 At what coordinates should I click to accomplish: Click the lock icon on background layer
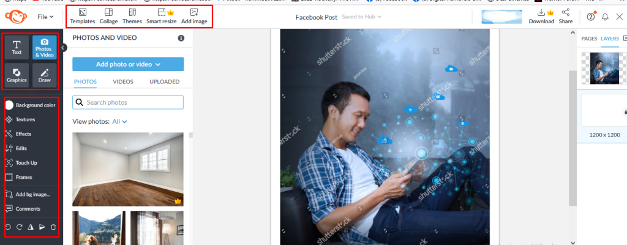625,111
